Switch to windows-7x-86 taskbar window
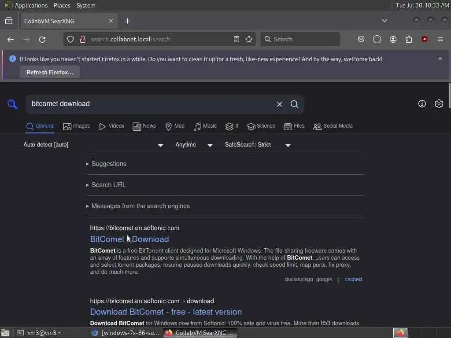451x338 pixels. pos(126,333)
